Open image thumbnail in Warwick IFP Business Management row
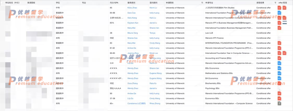The image size is (293, 111). [285, 23]
